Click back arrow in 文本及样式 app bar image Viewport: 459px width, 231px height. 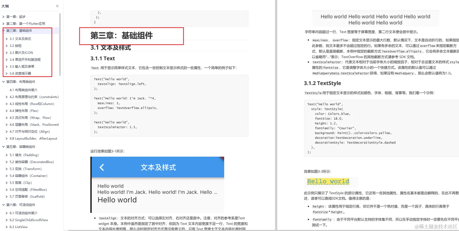coord(102,167)
